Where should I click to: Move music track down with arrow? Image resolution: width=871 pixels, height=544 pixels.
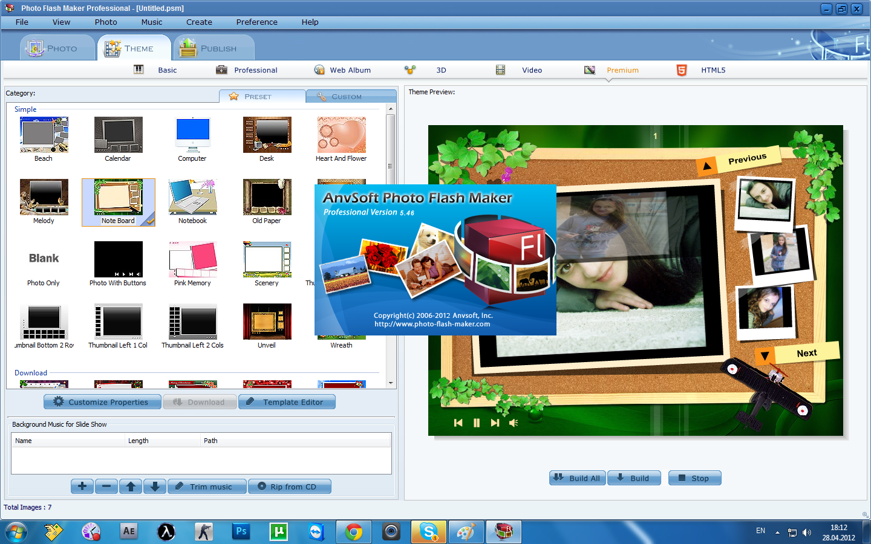coord(155,487)
